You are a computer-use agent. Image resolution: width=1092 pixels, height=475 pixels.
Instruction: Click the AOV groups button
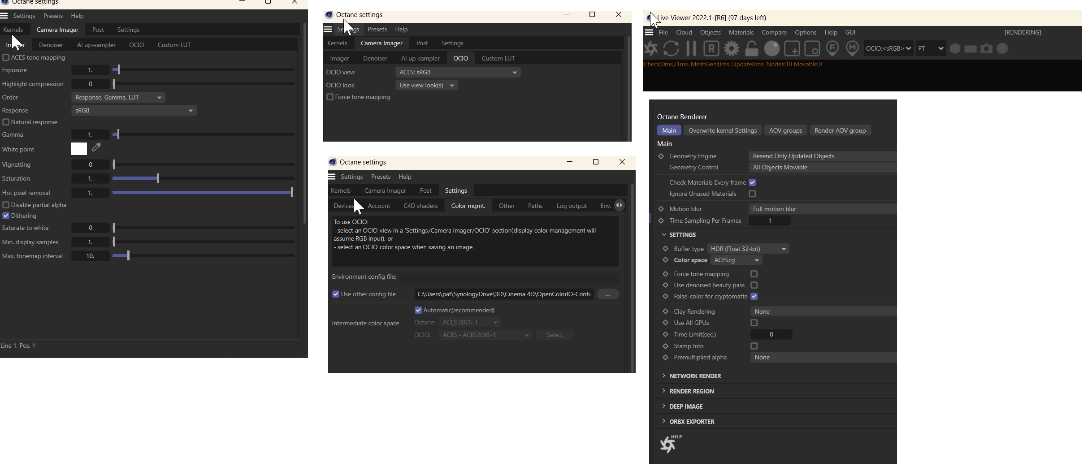coord(785,130)
